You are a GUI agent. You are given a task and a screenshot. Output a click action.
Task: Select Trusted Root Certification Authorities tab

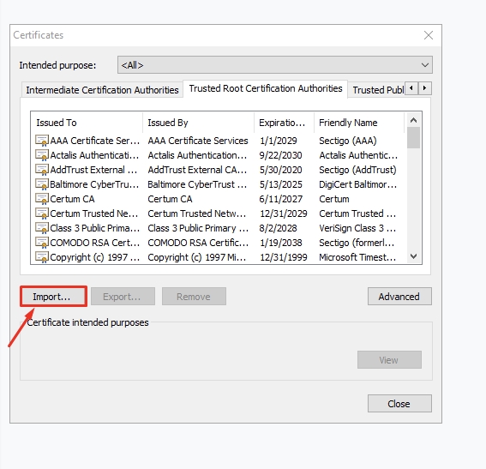pyautogui.click(x=266, y=88)
